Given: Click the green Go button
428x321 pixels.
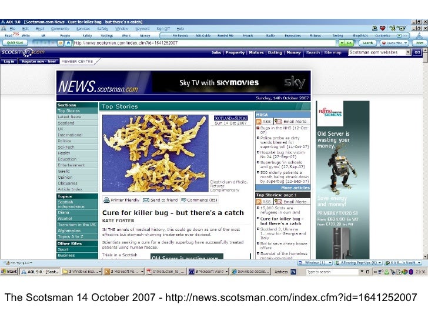Looking at the screenshot, I should pos(349,43).
